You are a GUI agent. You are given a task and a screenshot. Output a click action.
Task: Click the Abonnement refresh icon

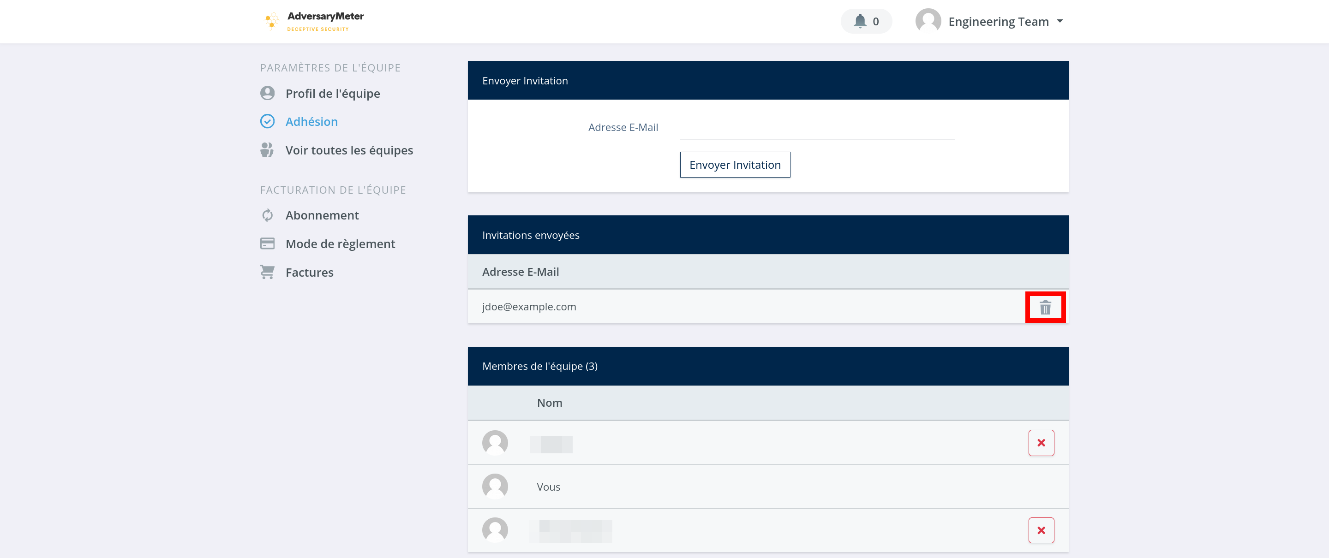[267, 215]
